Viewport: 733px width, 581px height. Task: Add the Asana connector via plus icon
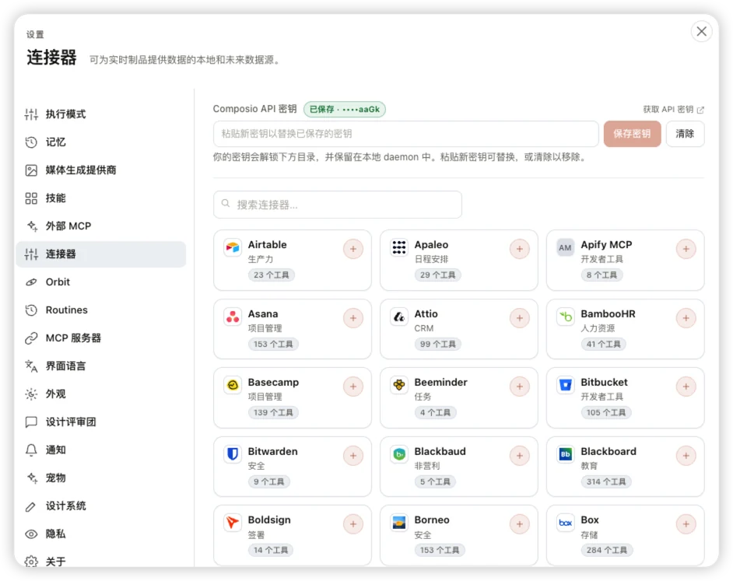(353, 318)
